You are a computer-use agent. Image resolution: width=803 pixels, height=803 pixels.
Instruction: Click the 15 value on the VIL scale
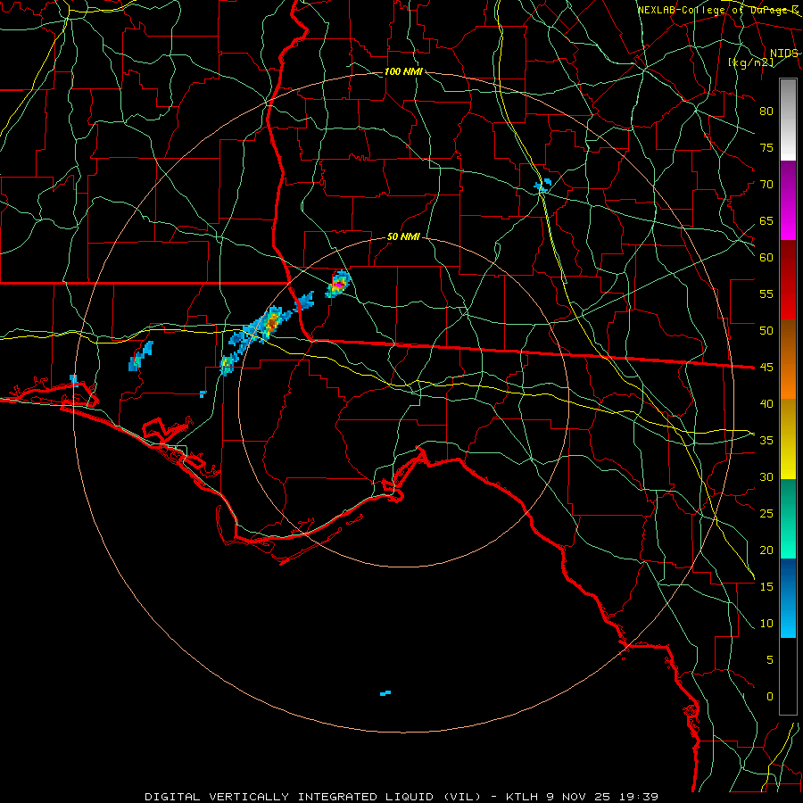point(766,587)
